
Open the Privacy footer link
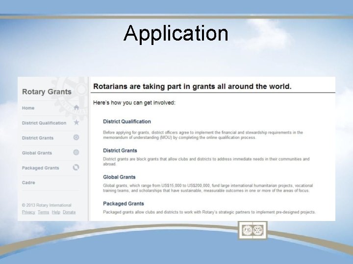coord(28,212)
